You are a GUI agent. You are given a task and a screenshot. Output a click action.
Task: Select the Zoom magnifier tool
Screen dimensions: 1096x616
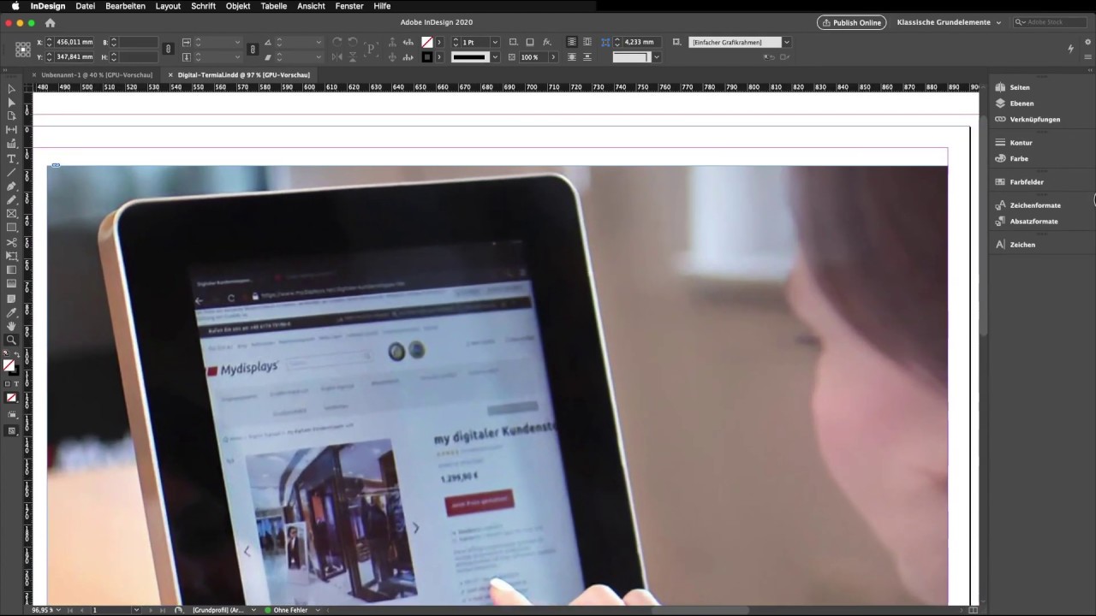[11, 340]
